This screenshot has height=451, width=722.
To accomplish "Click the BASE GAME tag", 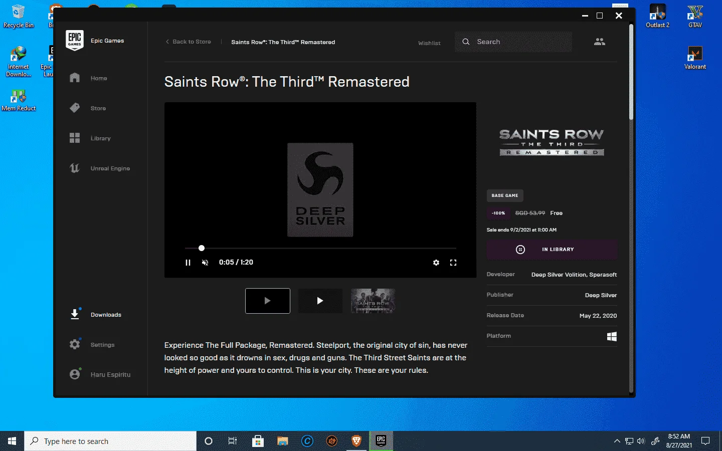I will click(x=505, y=195).
